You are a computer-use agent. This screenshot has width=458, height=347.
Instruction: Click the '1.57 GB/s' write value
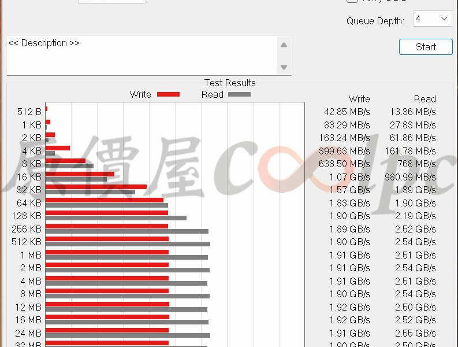pyautogui.click(x=349, y=190)
